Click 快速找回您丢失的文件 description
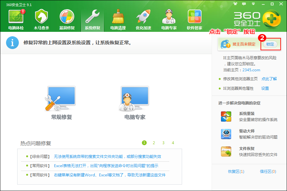The image size is (287, 191). pos(258,155)
